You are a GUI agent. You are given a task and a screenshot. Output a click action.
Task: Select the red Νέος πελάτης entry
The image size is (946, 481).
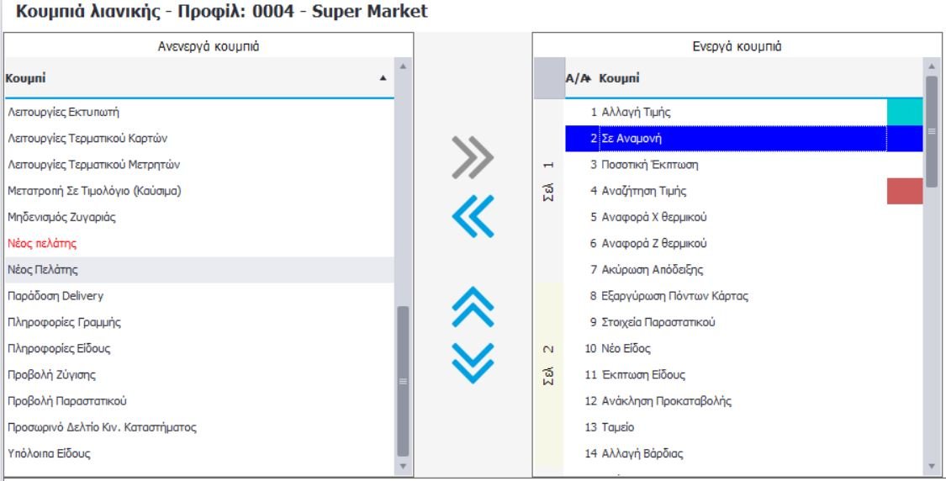pos(42,243)
